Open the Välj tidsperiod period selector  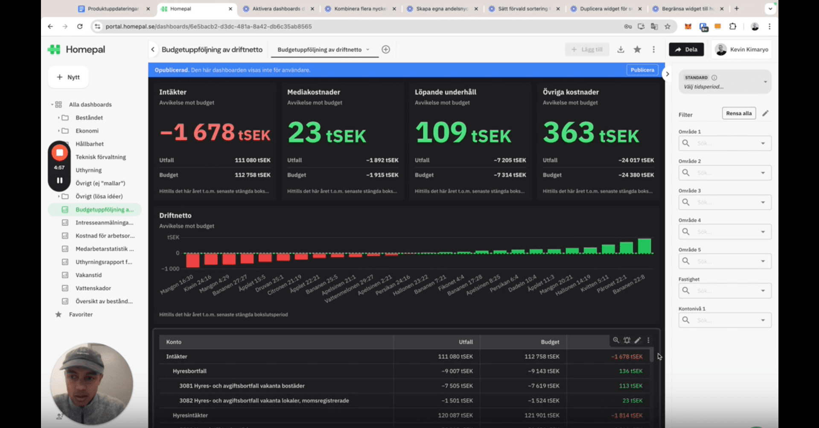coord(725,82)
